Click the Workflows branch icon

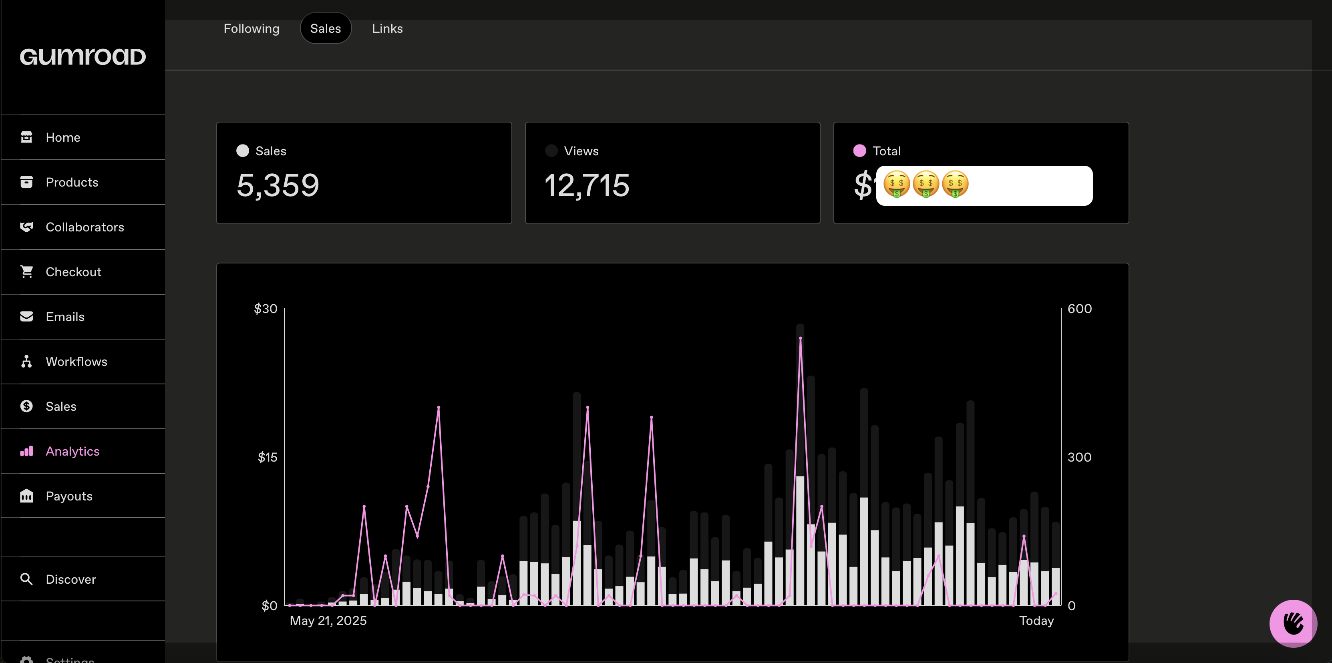(x=26, y=361)
